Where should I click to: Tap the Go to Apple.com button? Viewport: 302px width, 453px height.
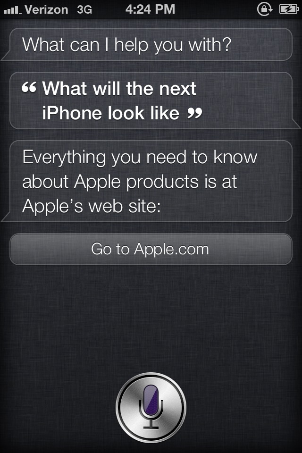coord(151,249)
